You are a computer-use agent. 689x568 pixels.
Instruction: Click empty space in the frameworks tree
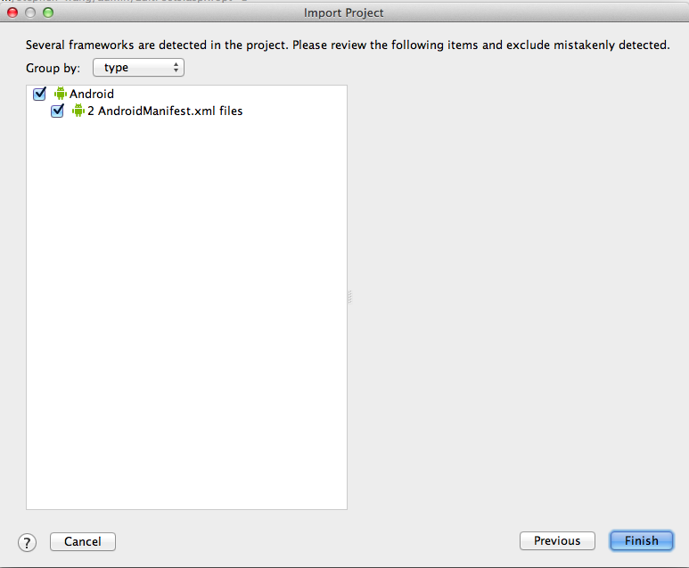tap(186, 312)
